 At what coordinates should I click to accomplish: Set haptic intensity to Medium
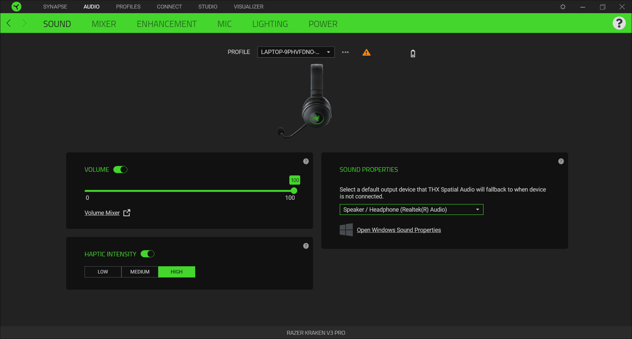140,272
